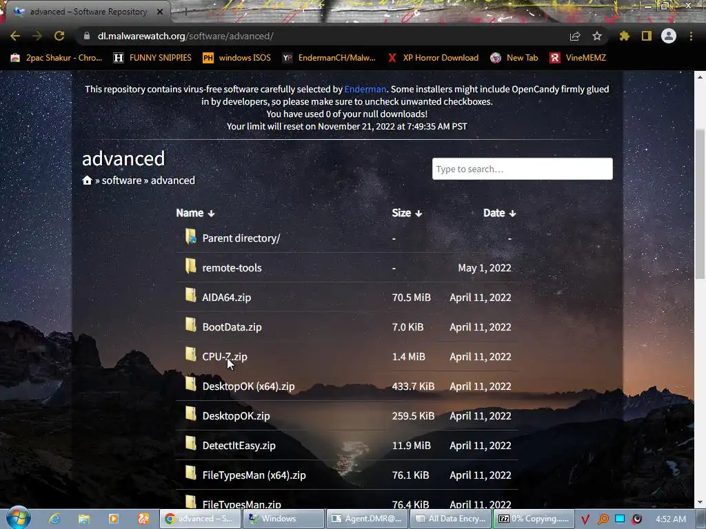Open the FUNNY SNIPPIES bookmark
706x529 pixels.
(x=152, y=58)
